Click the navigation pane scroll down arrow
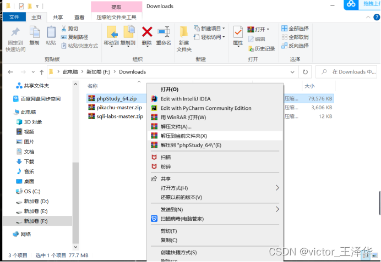The height and width of the screenshot is (262, 381). coord(75,247)
